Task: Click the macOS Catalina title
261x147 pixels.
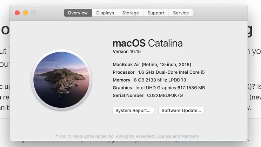Action: point(148,43)
